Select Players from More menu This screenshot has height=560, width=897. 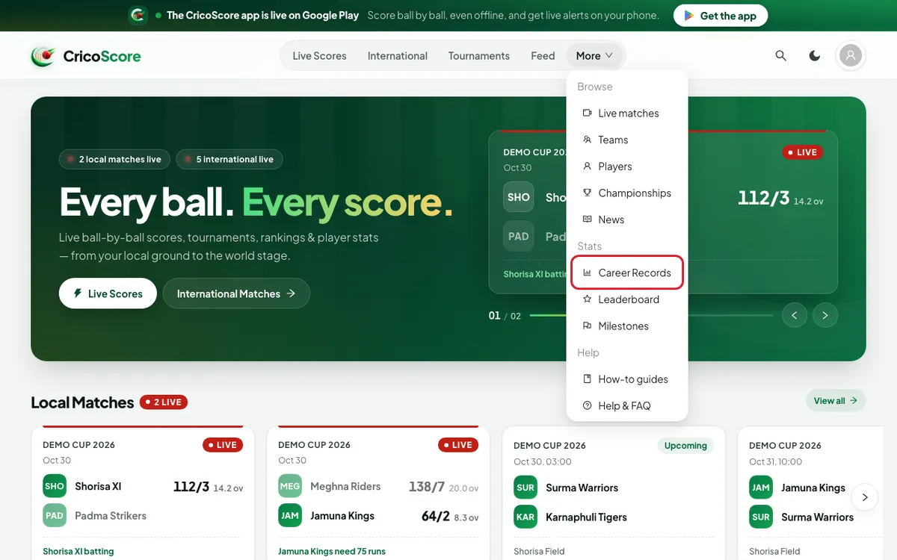[627, 167]
